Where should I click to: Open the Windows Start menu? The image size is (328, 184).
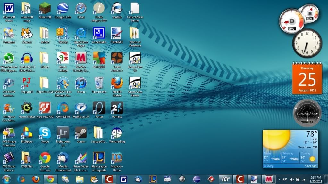(6, 179)
